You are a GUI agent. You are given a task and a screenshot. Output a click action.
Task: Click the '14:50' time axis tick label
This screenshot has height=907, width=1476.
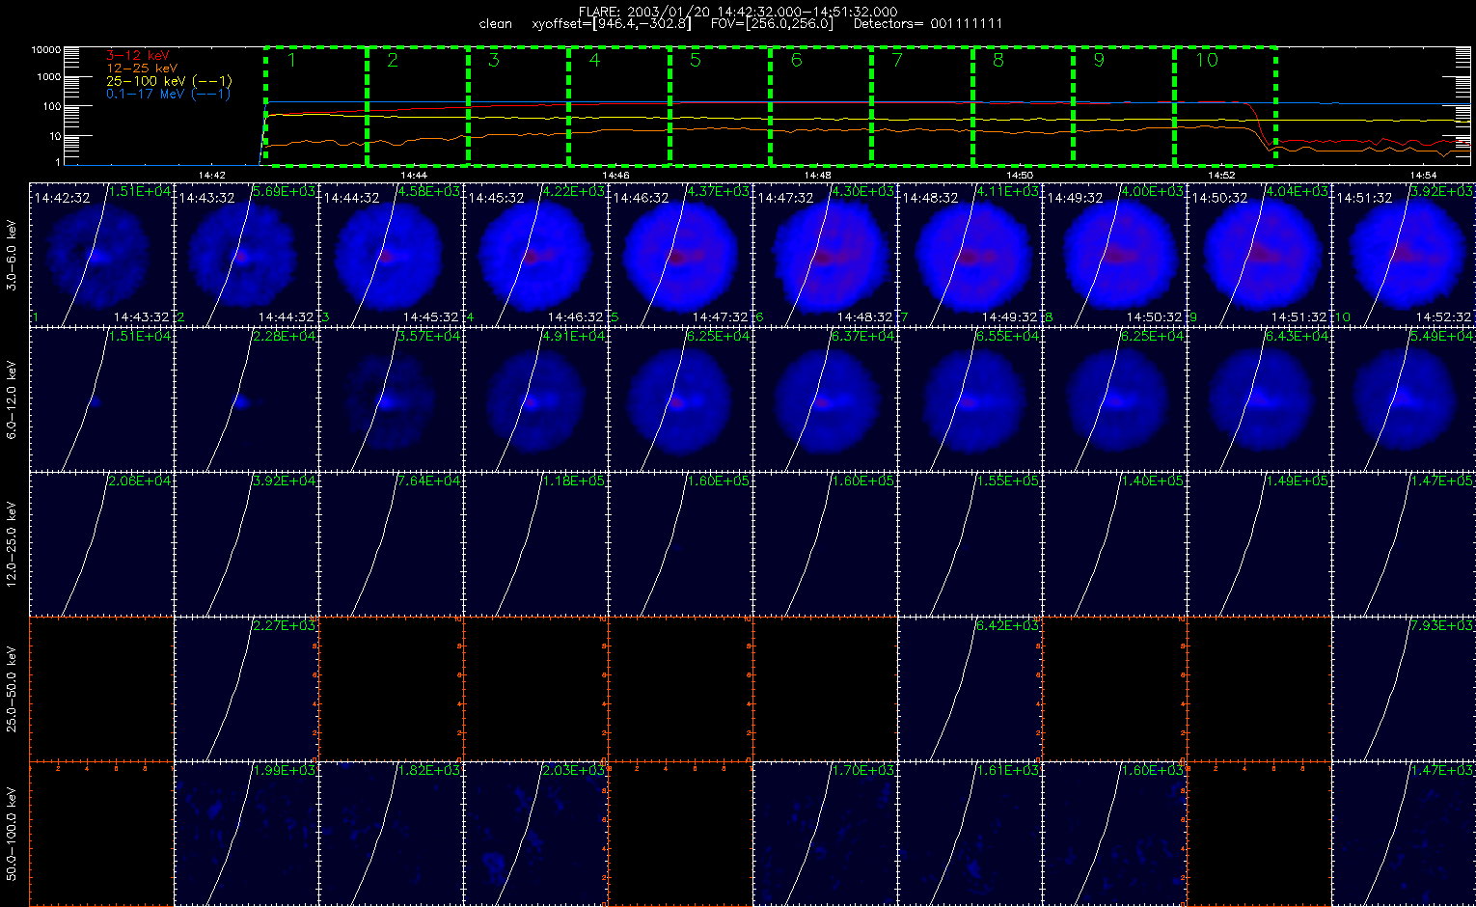1020,175
